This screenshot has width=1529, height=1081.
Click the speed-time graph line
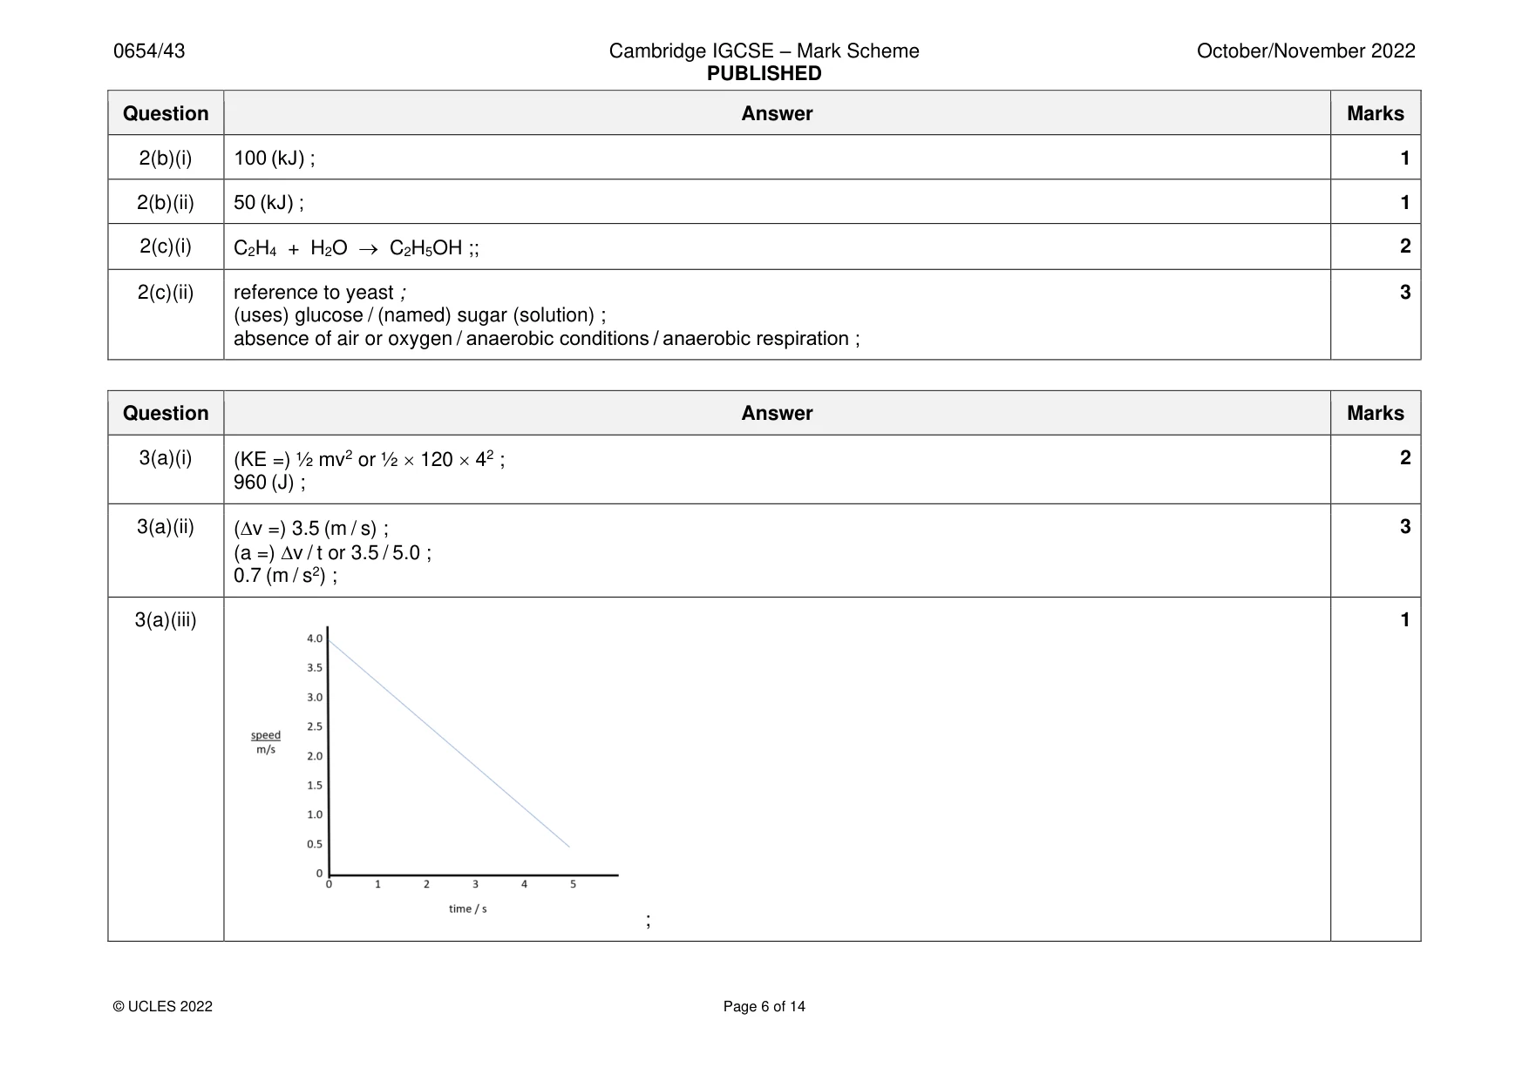tap(449, 743)
